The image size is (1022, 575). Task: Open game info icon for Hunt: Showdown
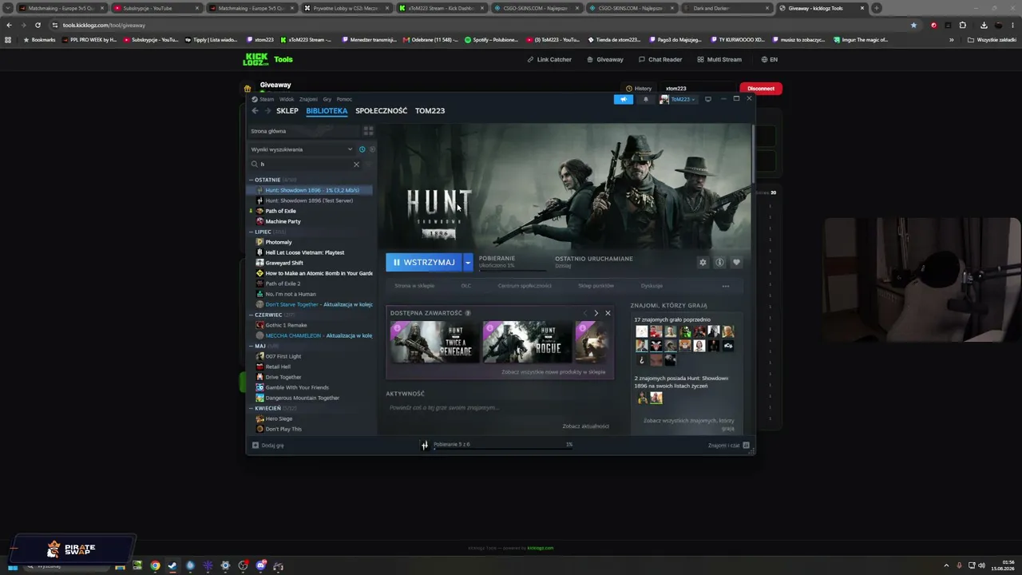coord(719,262)
